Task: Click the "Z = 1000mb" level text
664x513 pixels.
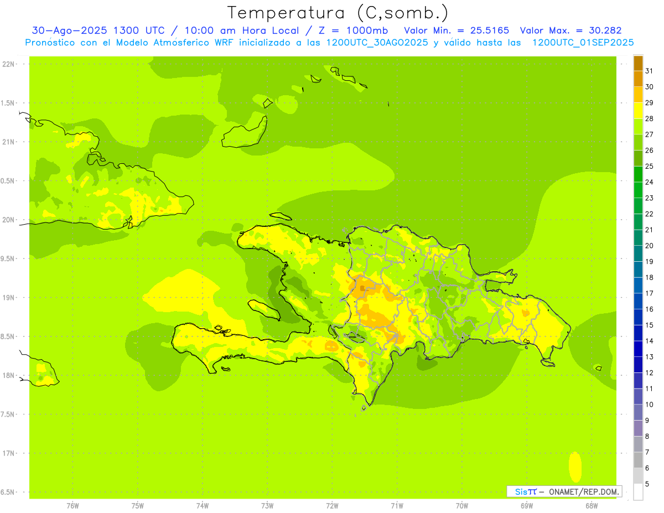Action: pyautogui.click(x=354, y=30)
